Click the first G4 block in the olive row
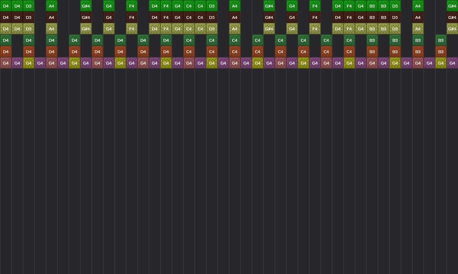Image resolution: width=458 pixels, height=274 pixels. tap(109, 29)
